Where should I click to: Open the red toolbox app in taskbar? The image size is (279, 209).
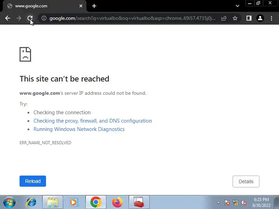139,202
